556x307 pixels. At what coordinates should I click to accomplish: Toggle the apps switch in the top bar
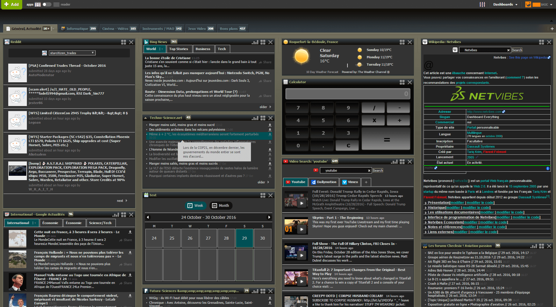pos(46,4)
